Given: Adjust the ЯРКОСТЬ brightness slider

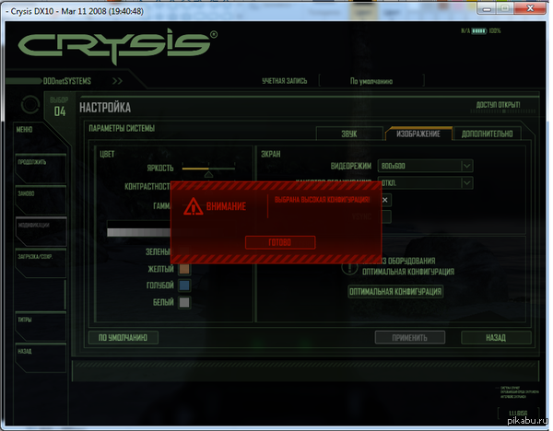Looking at the screenshot, I should point(208,169).
